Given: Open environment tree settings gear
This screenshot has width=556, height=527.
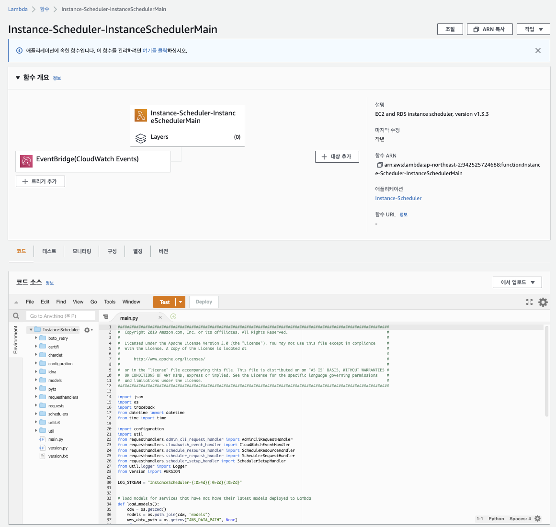Looking at the screenshot, I should coord(88,330).
